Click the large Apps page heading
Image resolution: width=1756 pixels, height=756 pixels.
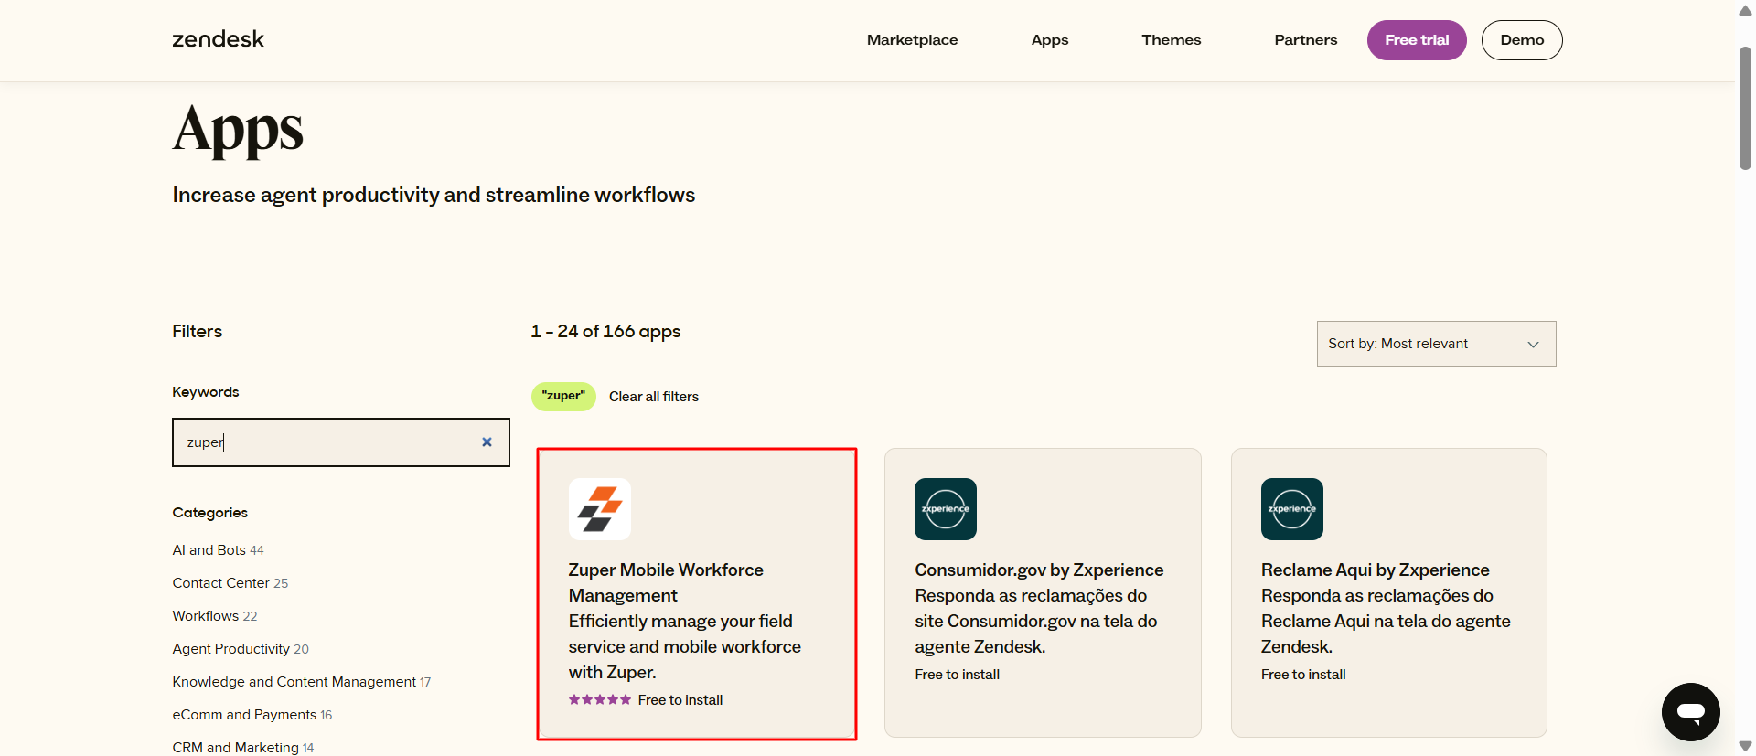point(238,130)
